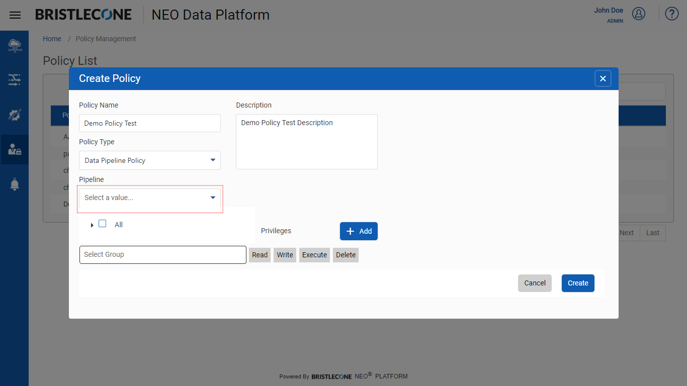Click the Create button
Viewport: 687px width, 386px height.
point(578,283)
